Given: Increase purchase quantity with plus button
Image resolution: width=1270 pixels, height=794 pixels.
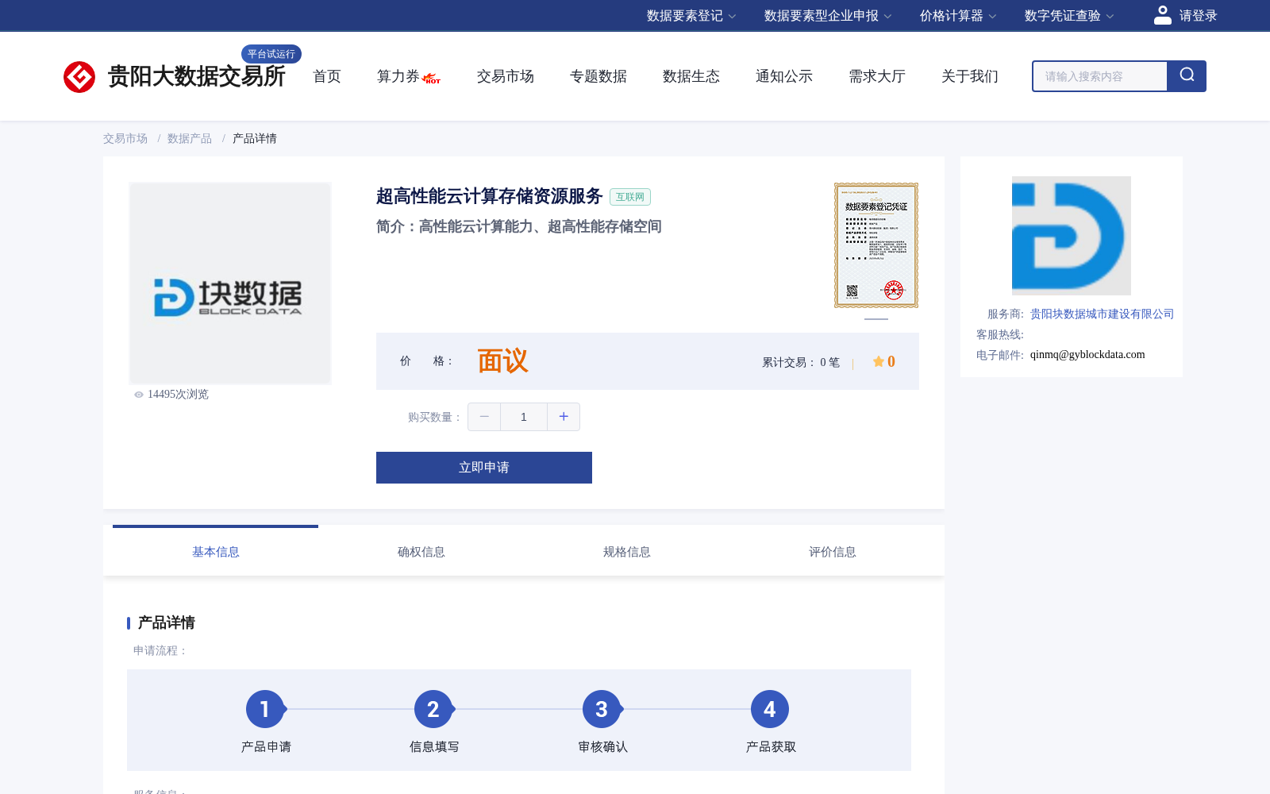Looking at the screenshot, I should 564,417.
